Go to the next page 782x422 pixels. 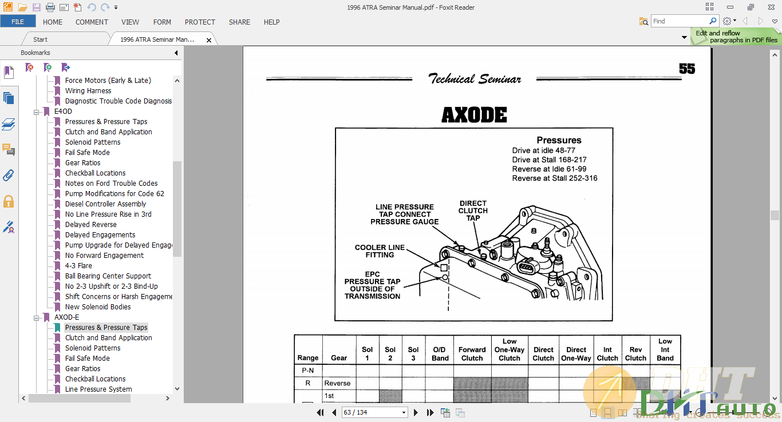(x=416, y=412)
